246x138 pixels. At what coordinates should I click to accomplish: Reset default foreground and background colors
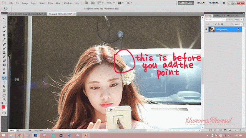2,103
